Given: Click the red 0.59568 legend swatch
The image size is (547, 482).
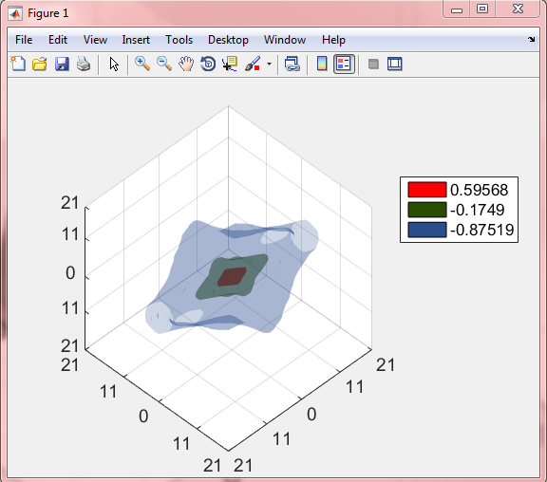Looking at the screenshot, I should [427, 190].
